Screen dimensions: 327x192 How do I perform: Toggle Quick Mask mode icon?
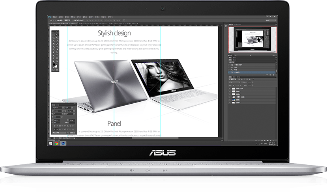[53, 70]
